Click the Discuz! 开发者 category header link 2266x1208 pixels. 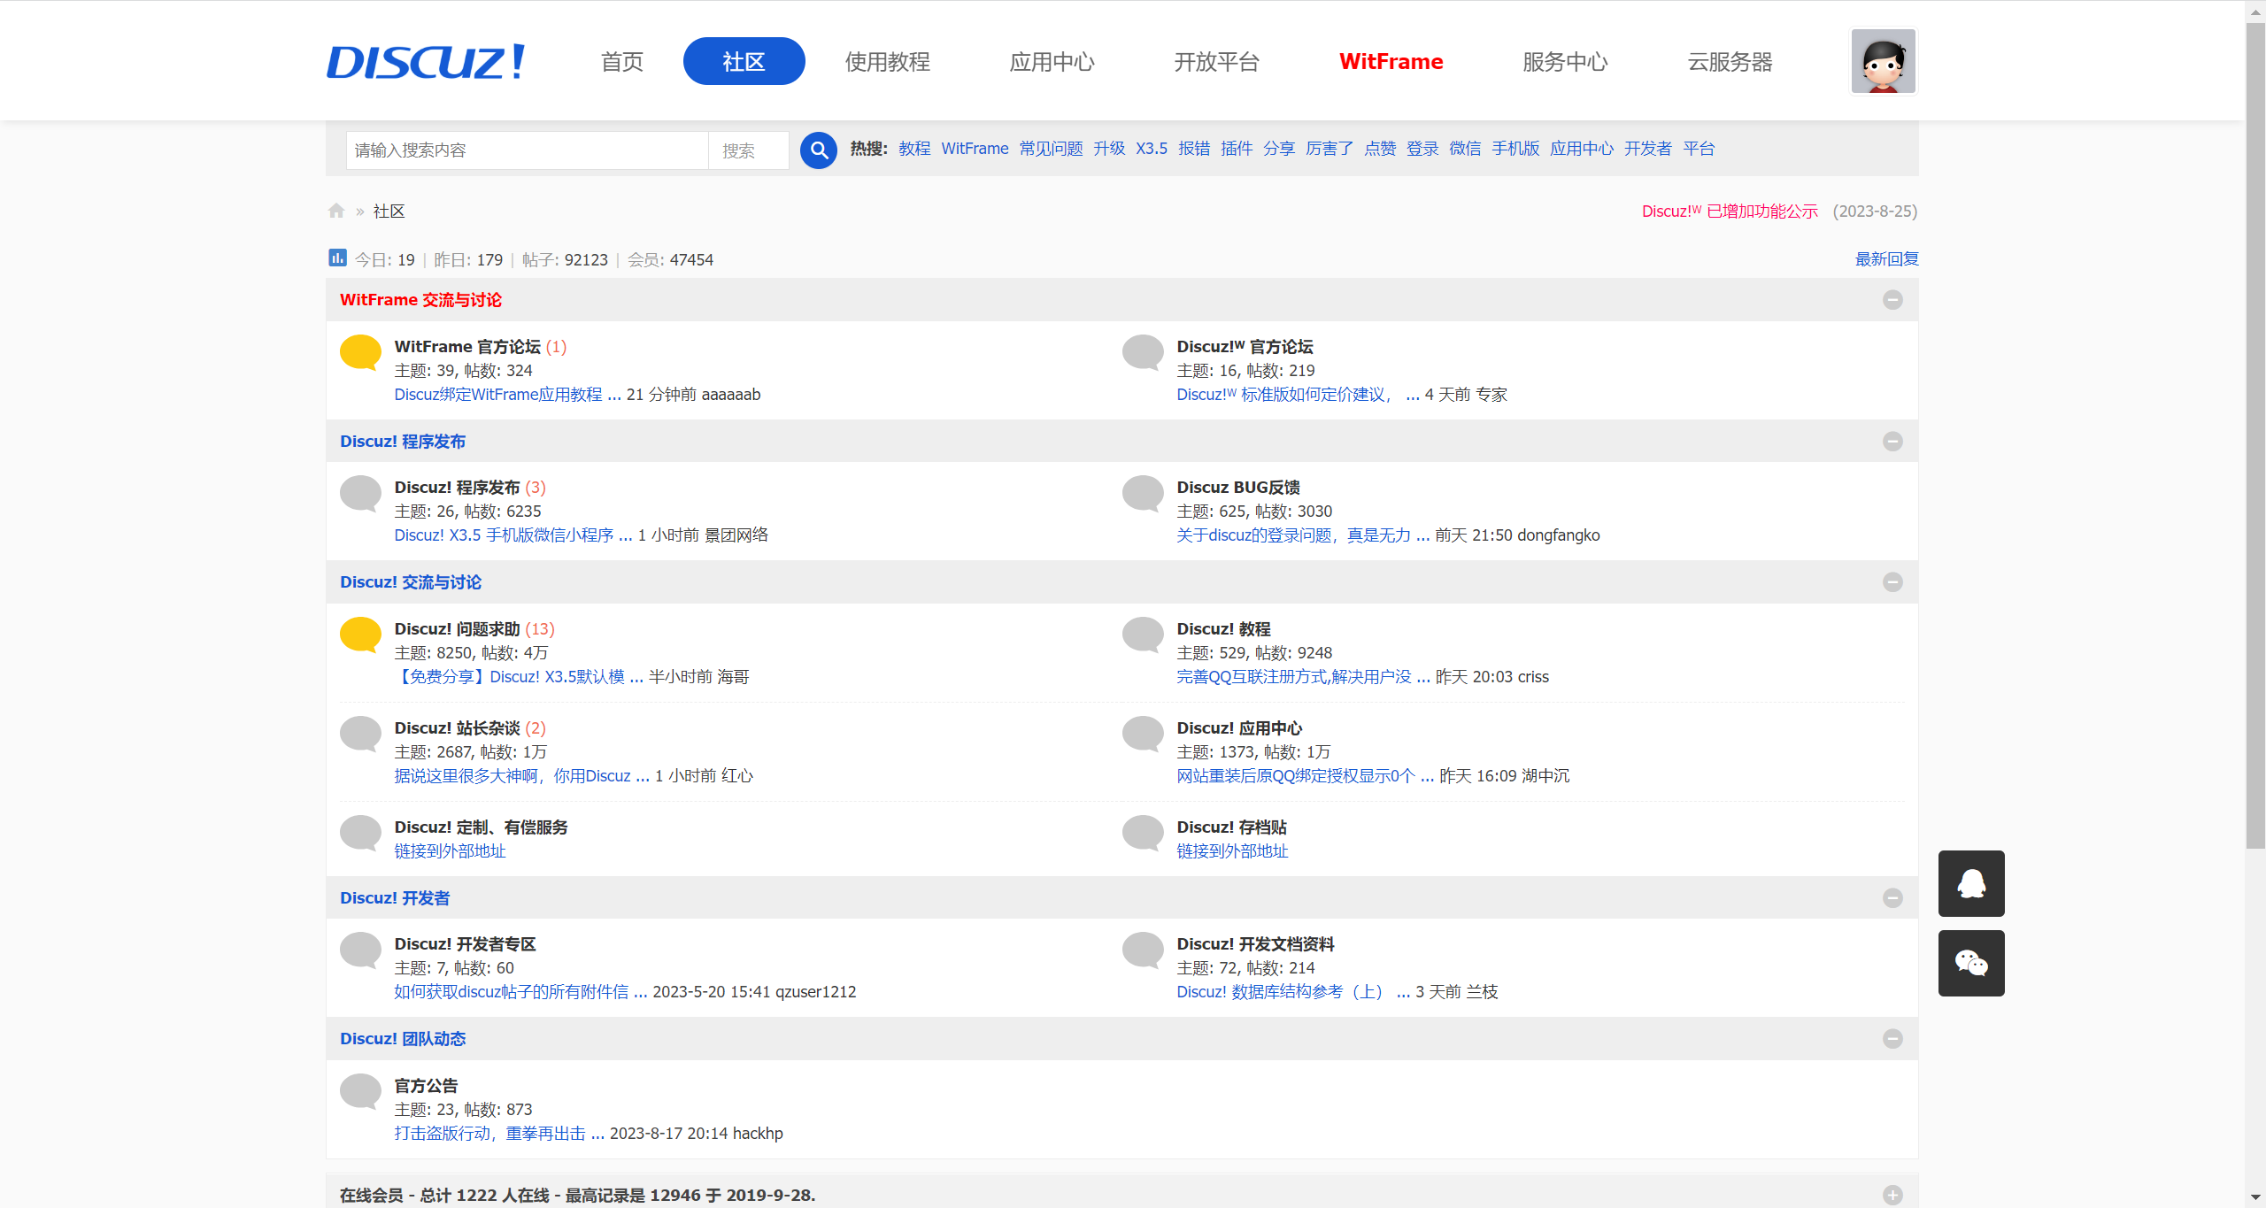pyautogui.click(x=395, y=898)
